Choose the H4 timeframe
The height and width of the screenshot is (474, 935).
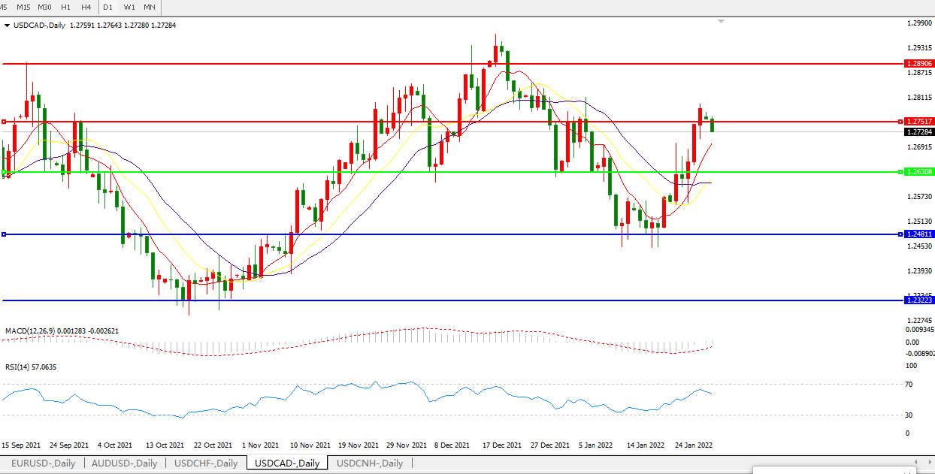86,7
